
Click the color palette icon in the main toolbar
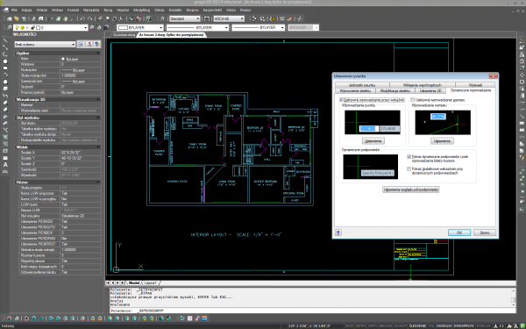[139, 18]
